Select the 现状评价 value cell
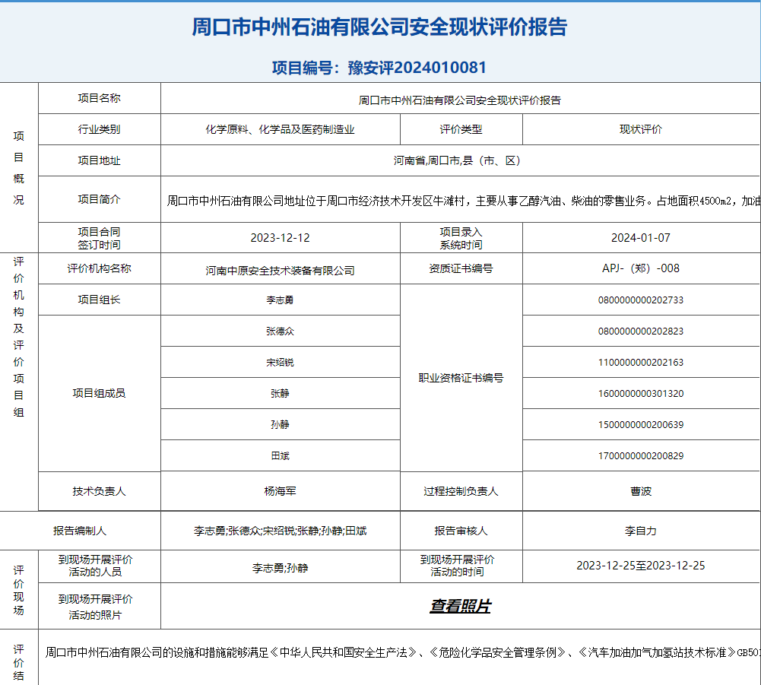 tap(641, 129)
